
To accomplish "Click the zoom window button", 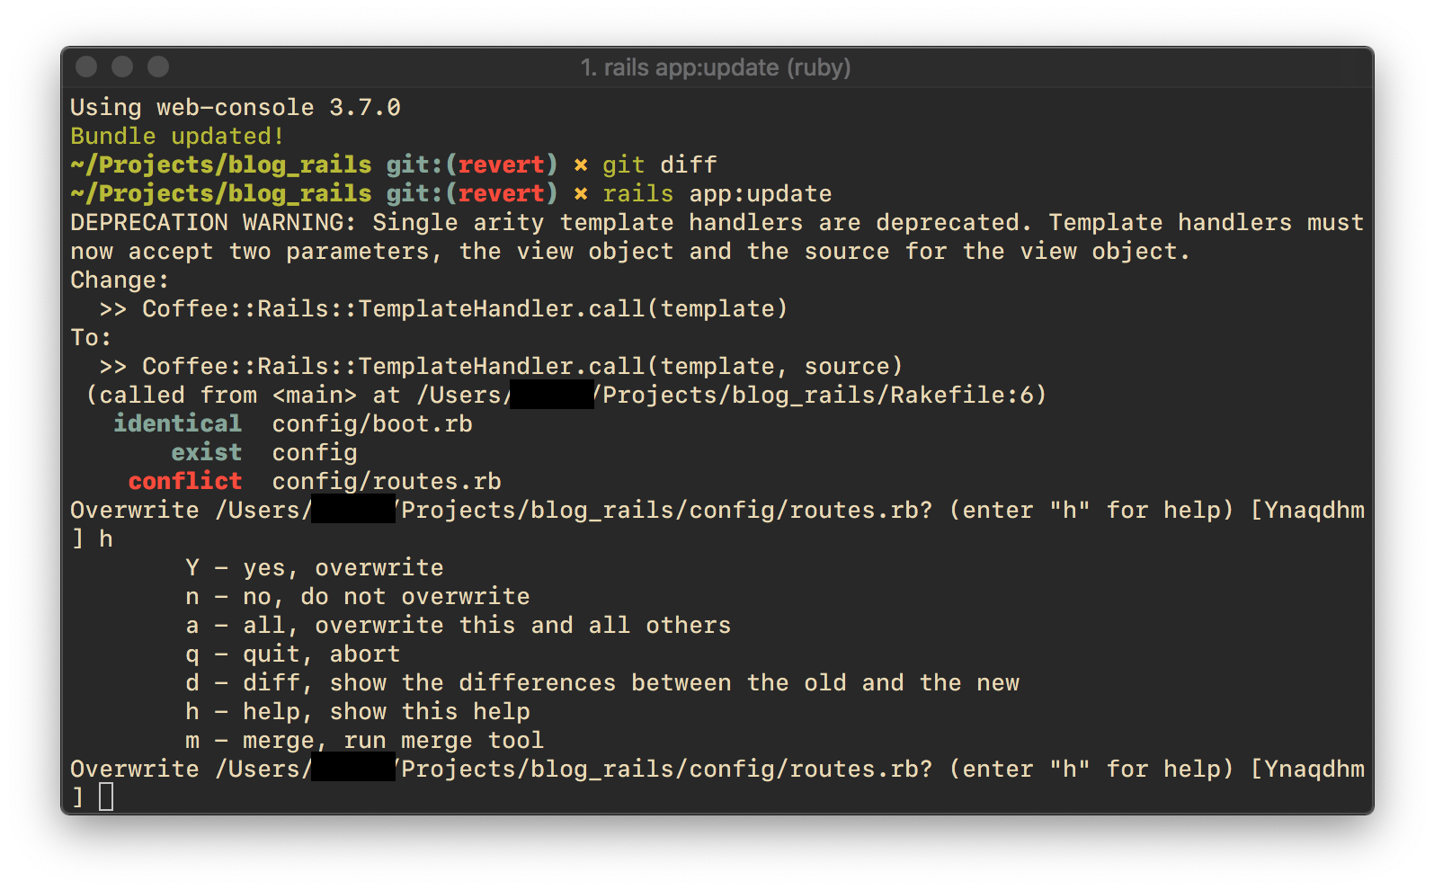I will click(158, 67).
